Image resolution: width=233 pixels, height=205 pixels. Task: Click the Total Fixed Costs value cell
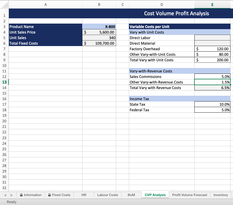(x=99, y=43)
